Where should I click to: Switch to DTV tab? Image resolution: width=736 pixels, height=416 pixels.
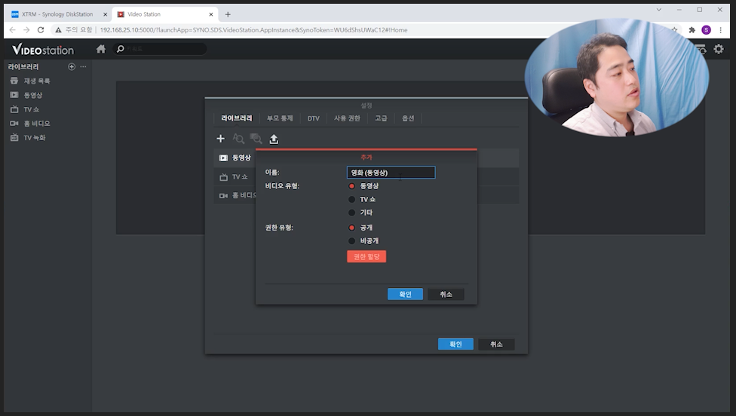pyautogui.click(x=313, y=118)
